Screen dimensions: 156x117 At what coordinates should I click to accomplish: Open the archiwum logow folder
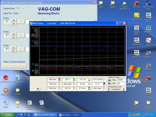click(x=148, y=105)
